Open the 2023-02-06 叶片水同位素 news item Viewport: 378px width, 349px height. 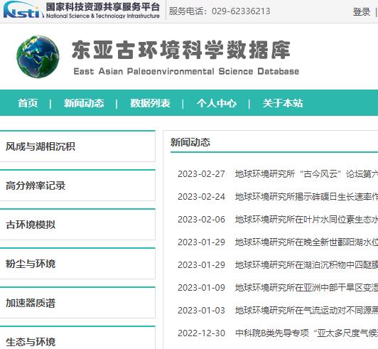306,220
